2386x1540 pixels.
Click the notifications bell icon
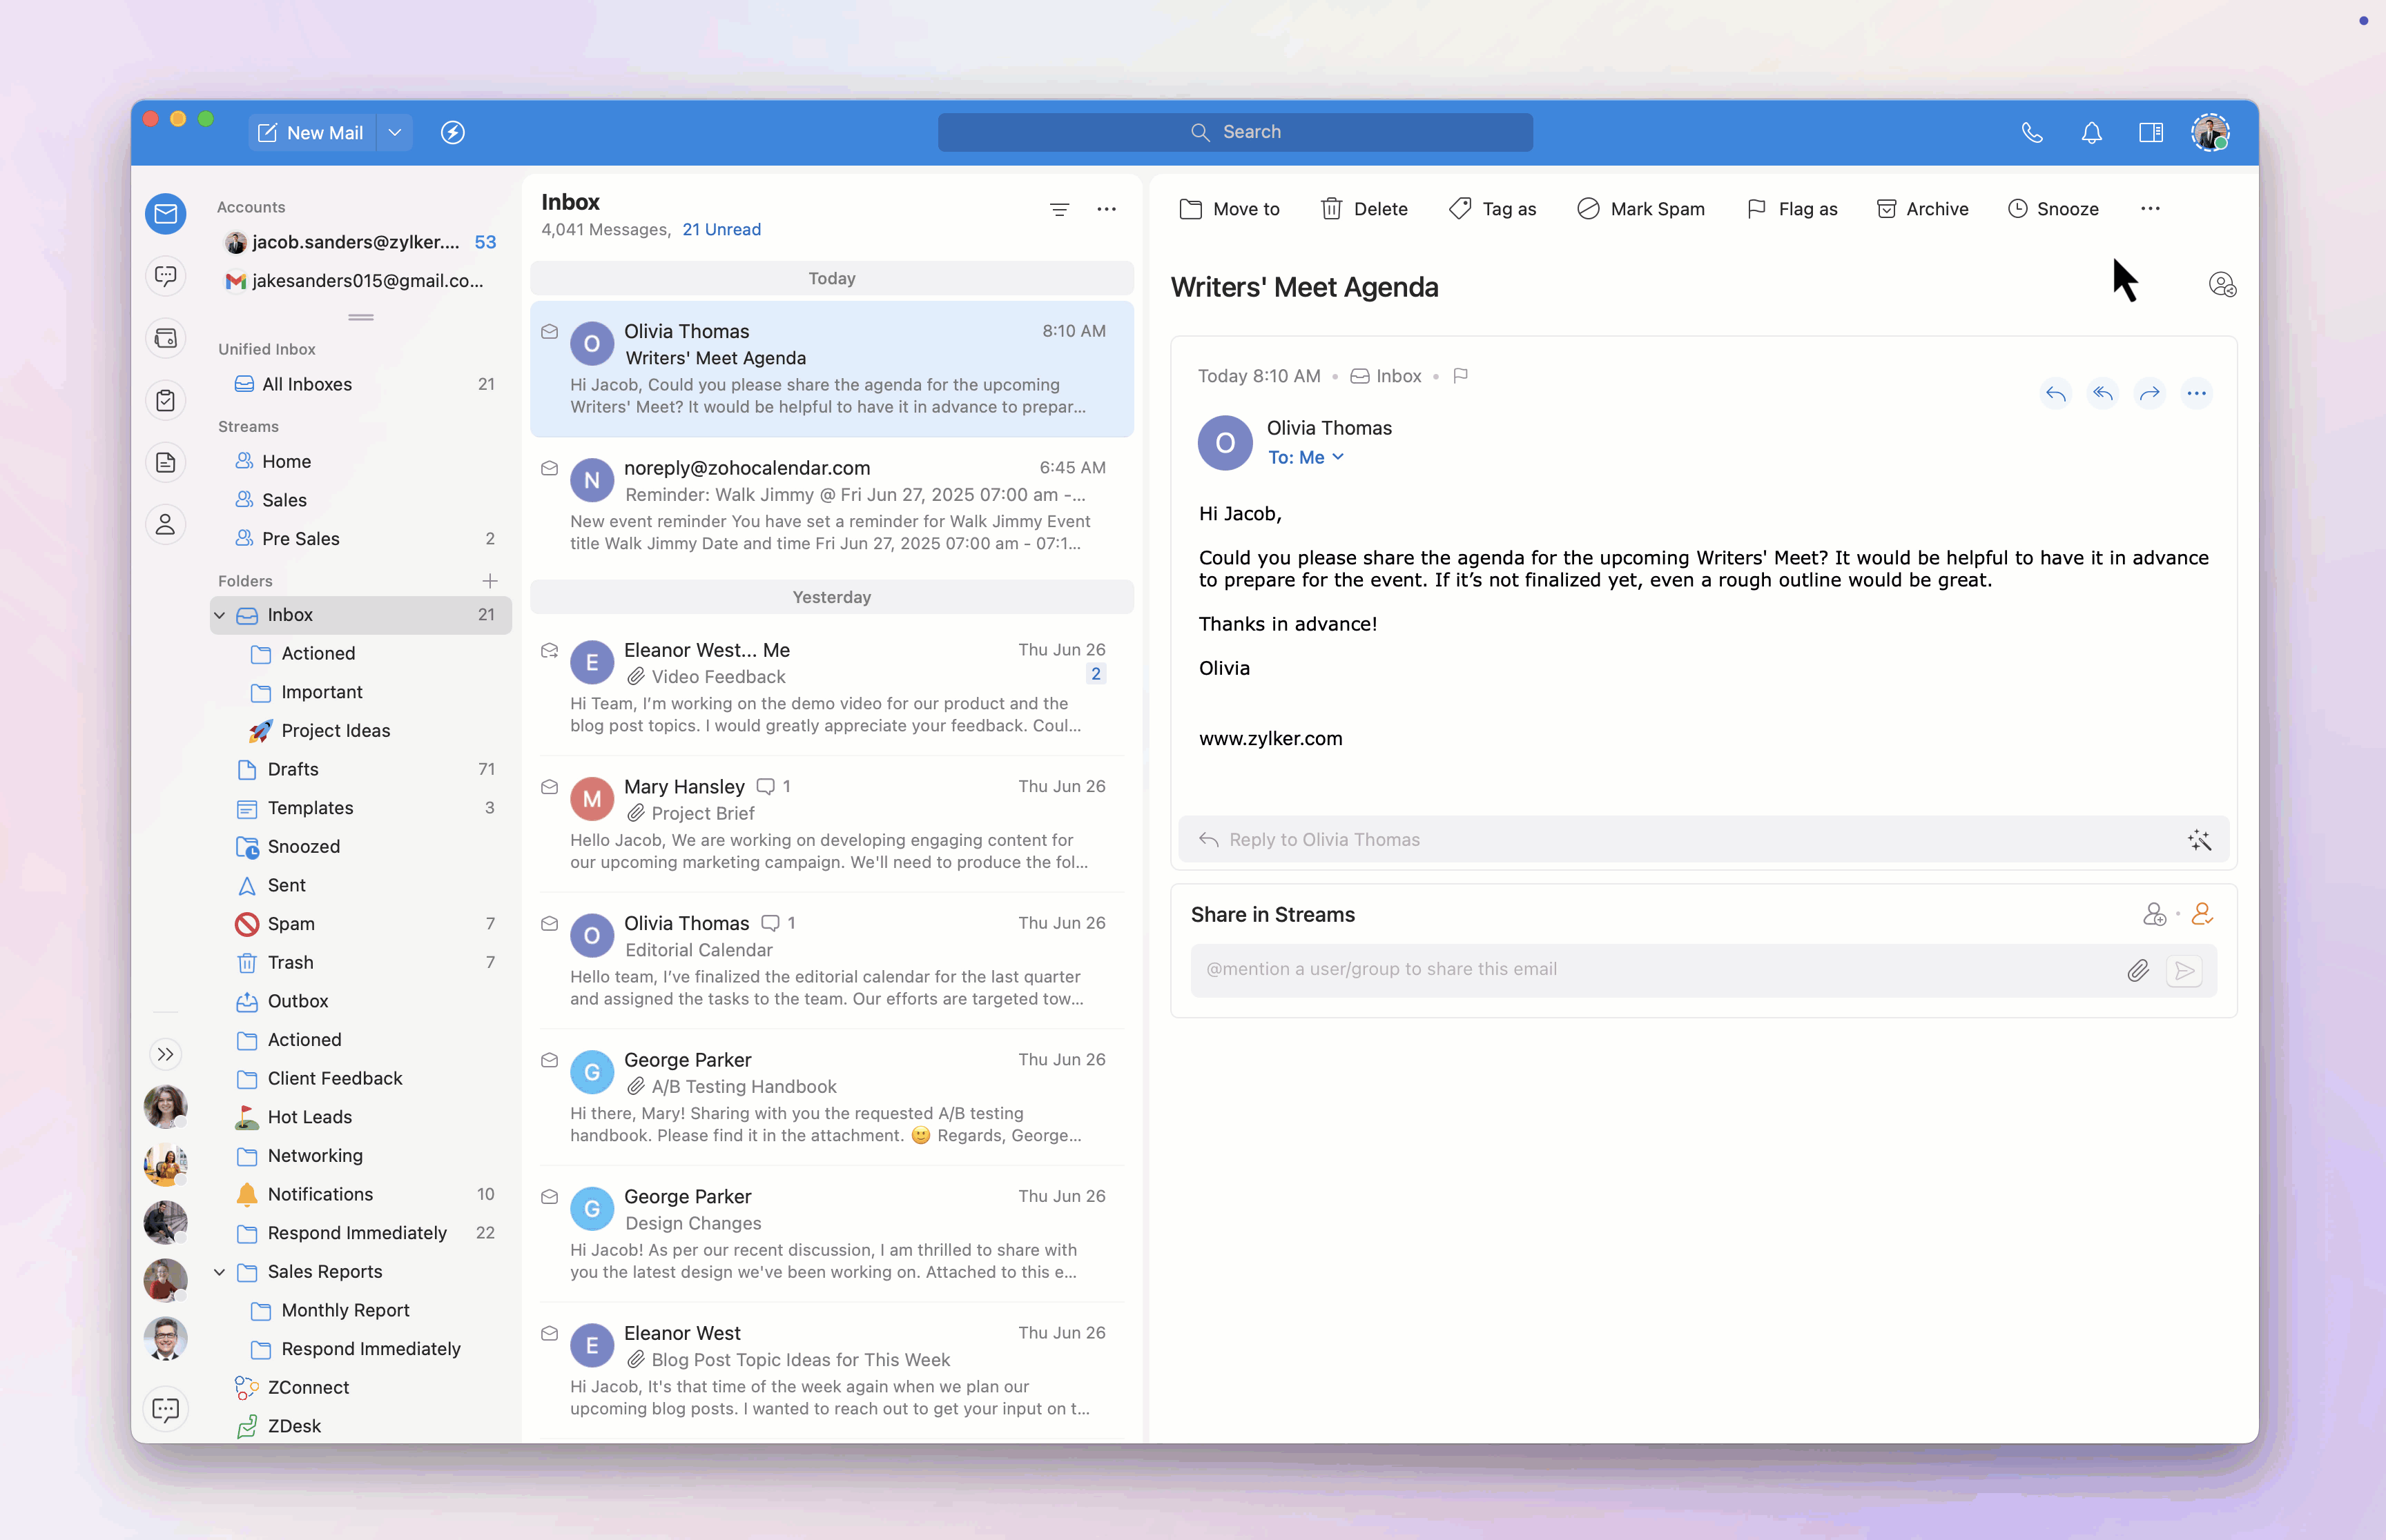point(2092,132)
